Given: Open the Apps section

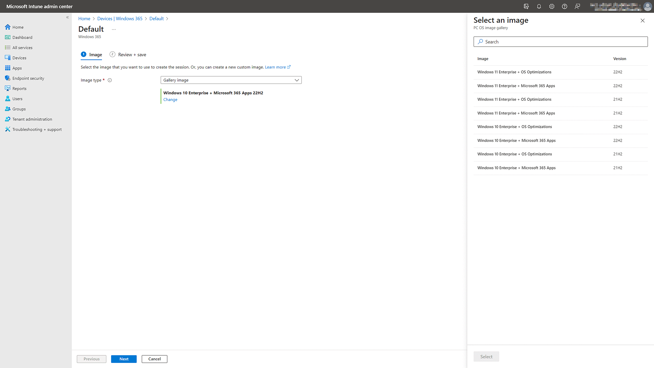Looking at the screenshot, I should 17,68.
